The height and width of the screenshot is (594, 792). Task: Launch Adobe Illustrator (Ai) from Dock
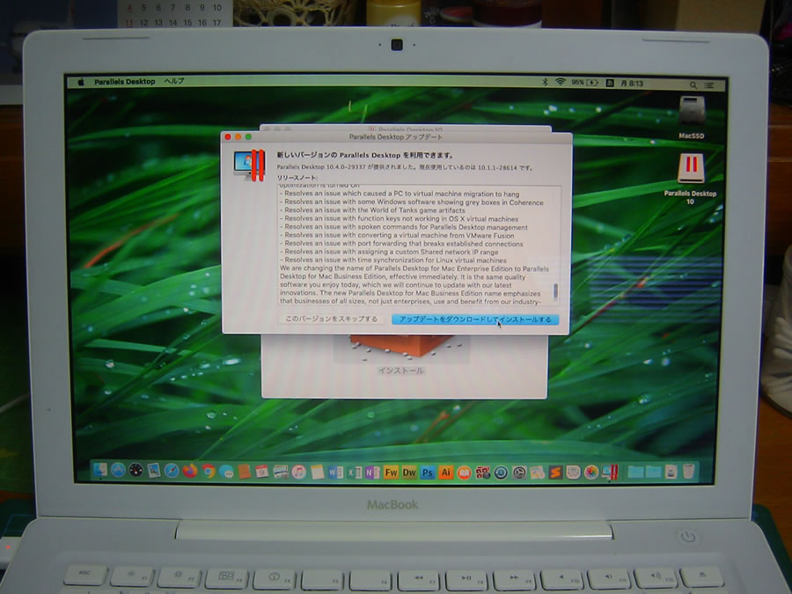pos(445,473)
